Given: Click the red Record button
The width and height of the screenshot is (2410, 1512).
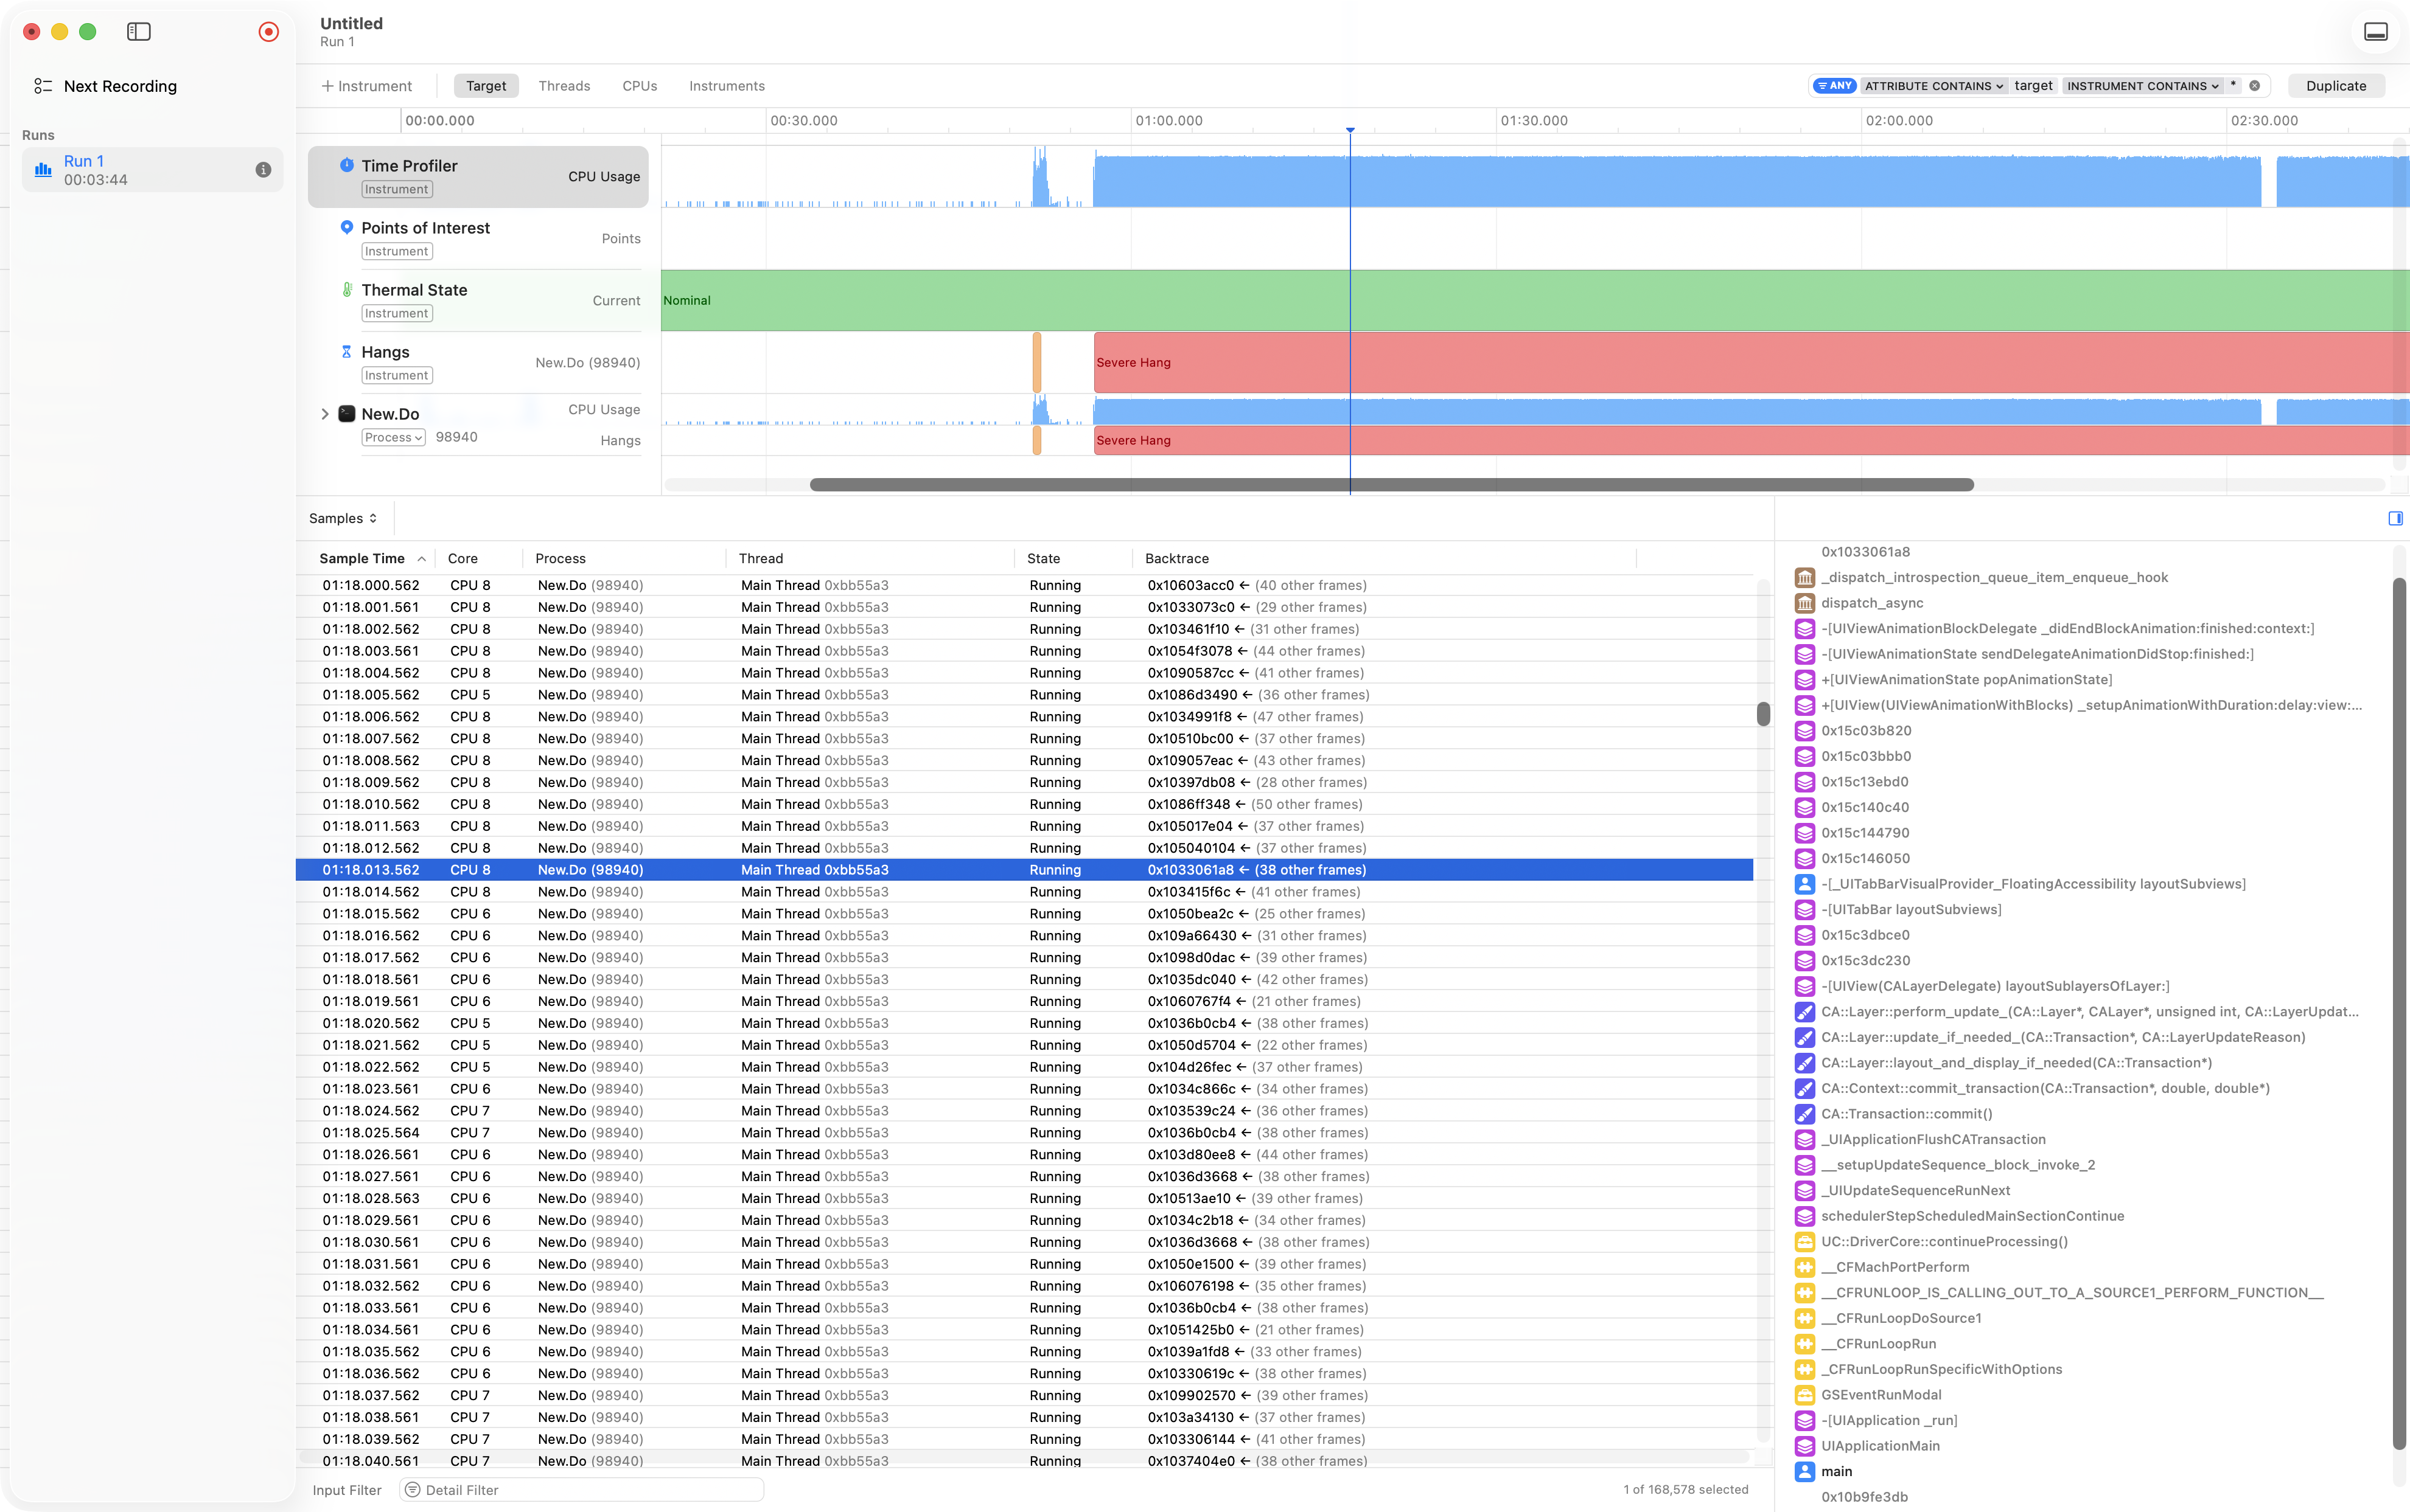Looking at the screenshot, I should (268, 32).
